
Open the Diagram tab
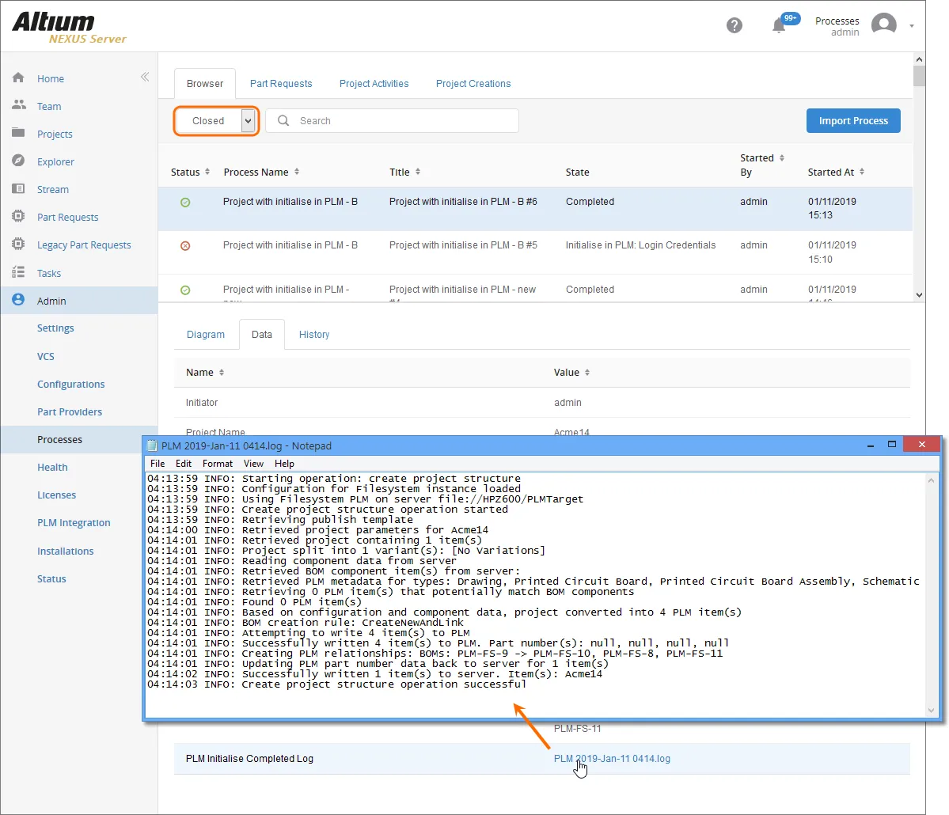[205, 335]
